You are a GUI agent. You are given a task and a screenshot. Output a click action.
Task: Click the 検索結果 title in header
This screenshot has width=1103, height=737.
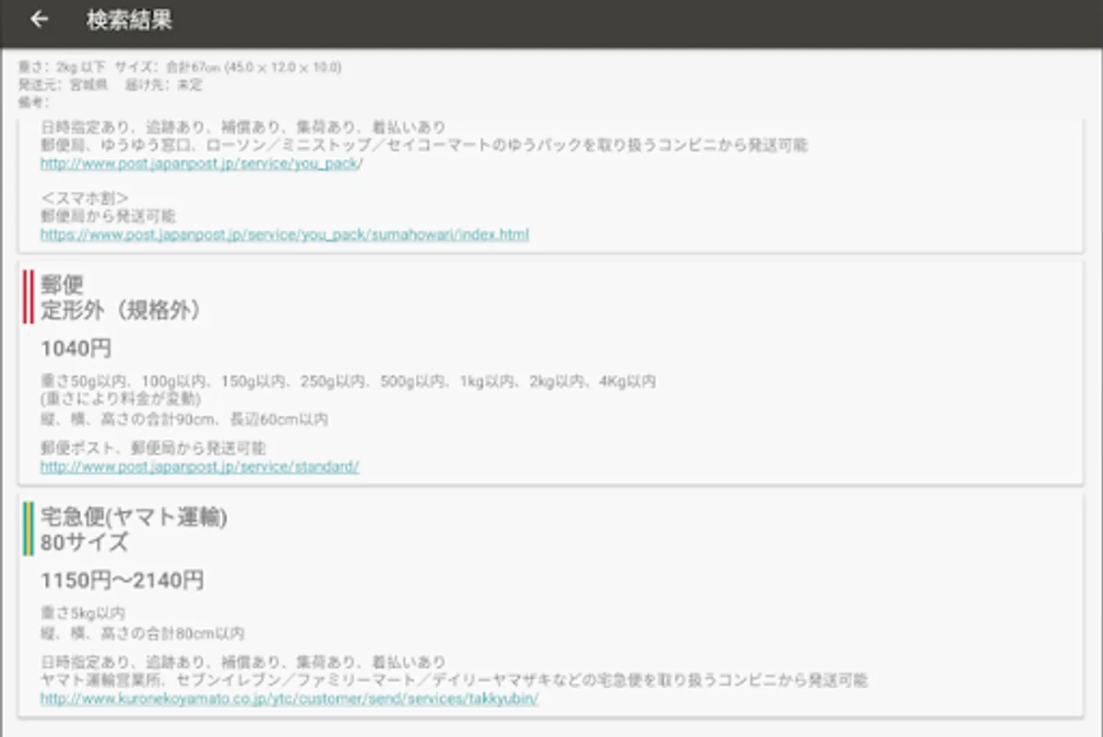[x=129, y=20]
